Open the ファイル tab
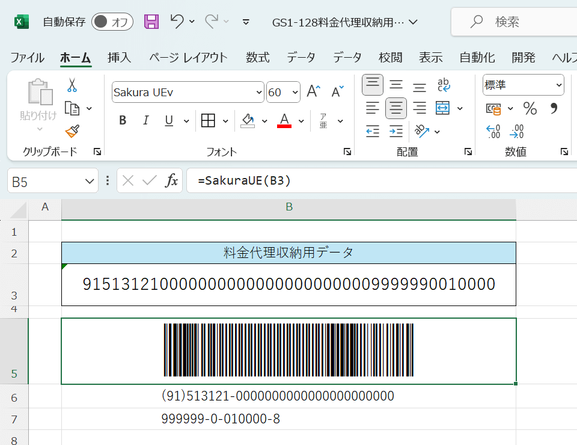The width and height of the screenshot is (577, 445). [27, 57]
